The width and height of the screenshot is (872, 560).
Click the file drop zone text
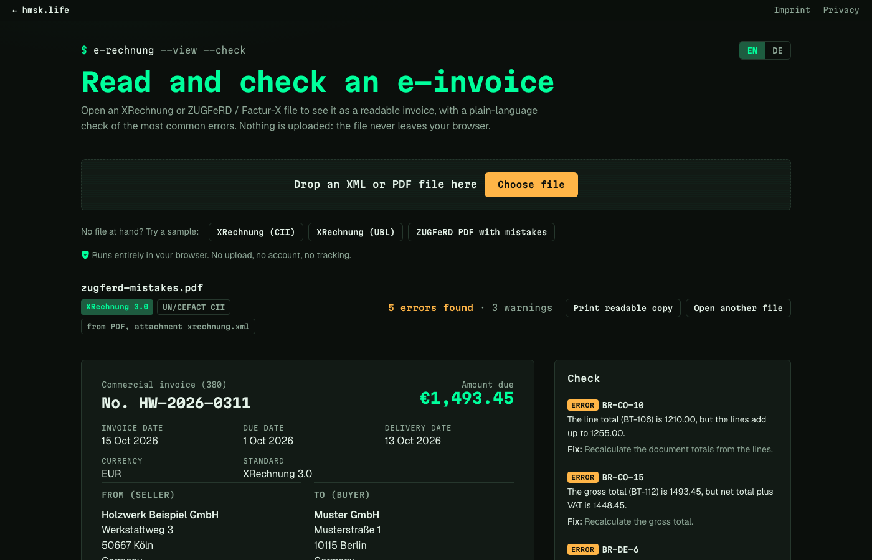[x=386, y=185]
